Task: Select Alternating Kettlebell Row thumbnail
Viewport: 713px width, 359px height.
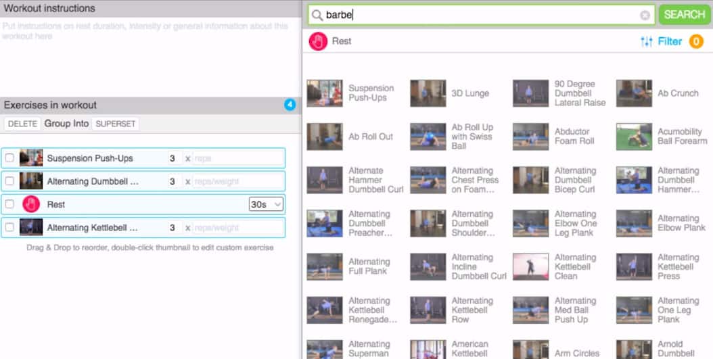Action: 428,310
